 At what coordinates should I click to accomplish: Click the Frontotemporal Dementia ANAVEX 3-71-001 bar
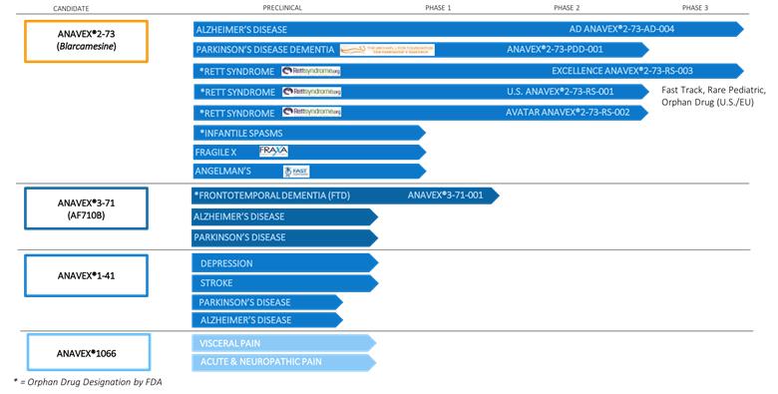coord(345,196)
